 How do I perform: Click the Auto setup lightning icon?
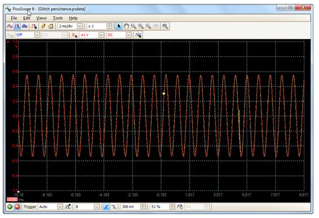tap(43, 26)
